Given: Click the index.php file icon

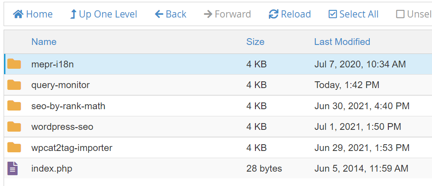Looking at the screenshot, I should (14, 168).
